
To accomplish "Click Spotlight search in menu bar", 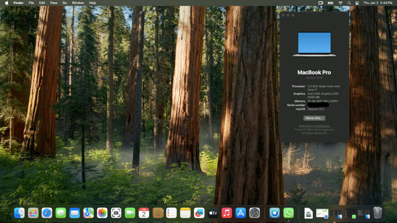I will tap(349, 3).
